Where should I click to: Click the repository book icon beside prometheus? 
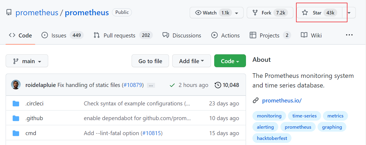click(9, 13)
